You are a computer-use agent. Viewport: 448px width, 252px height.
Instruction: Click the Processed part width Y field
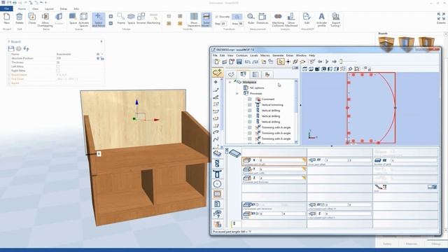pos(281,169)
